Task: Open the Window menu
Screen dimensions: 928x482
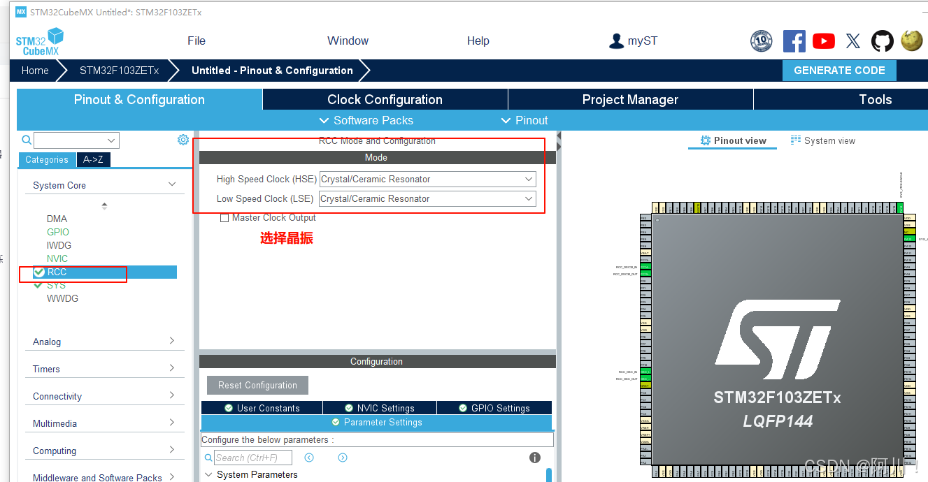Action: pos(348,41)
